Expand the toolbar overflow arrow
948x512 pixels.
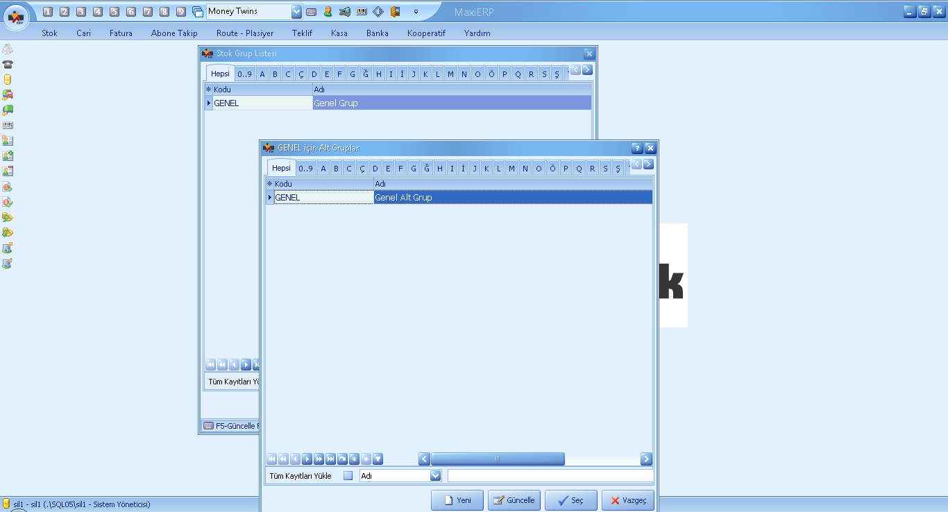[x=416, y=12]
